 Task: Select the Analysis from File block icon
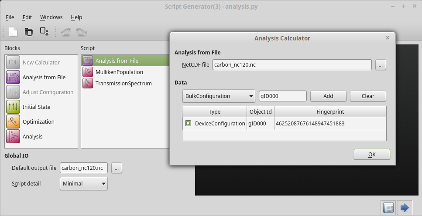click(13, 78)
